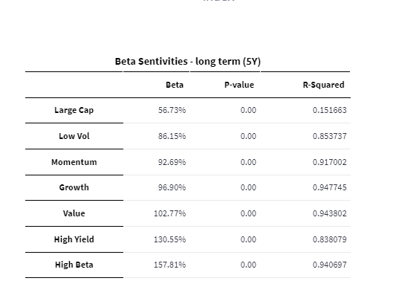Image resolution: width=393 pixels, height=307 pixels.
Task: Click the partially visible link above the table
Action: pyautogui.click(x=219, y=1)
